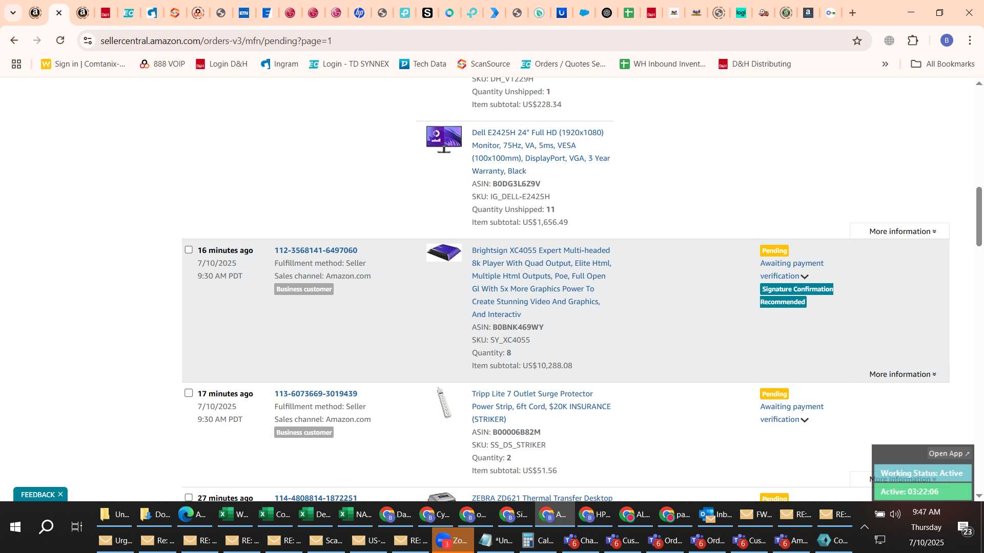Close the active Seller Central tab
Image resolution: width=984 pixels, height=553 pixels.
[x=59, y=13]
